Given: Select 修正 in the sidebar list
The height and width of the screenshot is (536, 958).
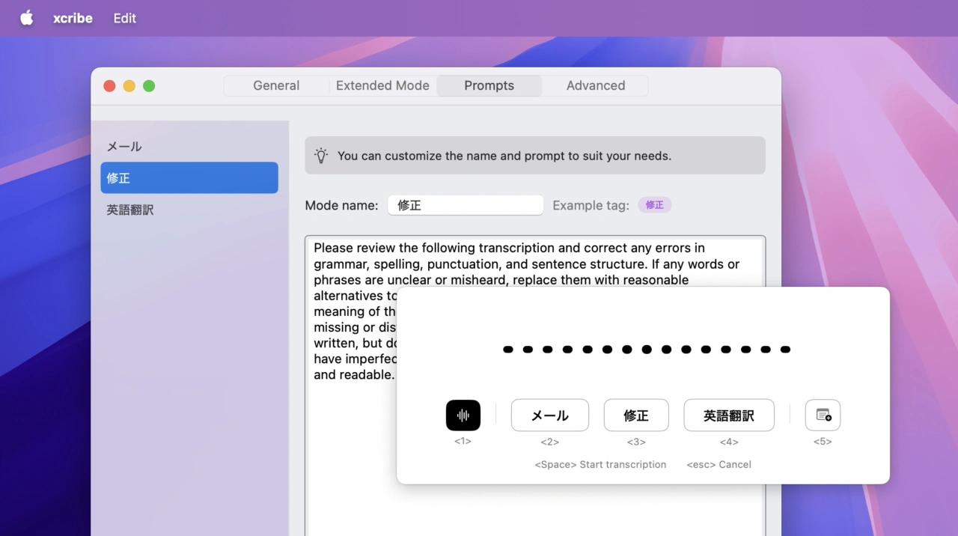Looking at the screenshot, I should (x=189, y=178).
